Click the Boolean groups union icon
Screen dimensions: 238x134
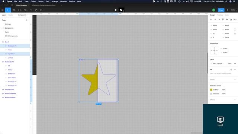(121, 10)
